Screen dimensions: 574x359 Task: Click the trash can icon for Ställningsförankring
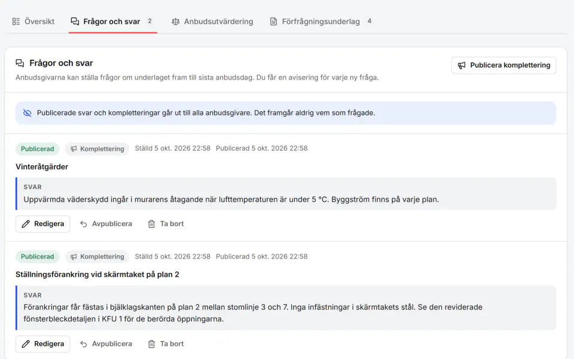point(151,344)
